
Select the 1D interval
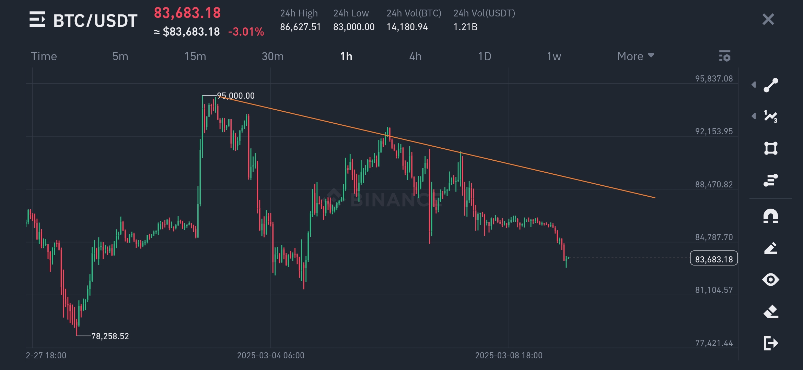pyautogui.click(x=485, y=56)
